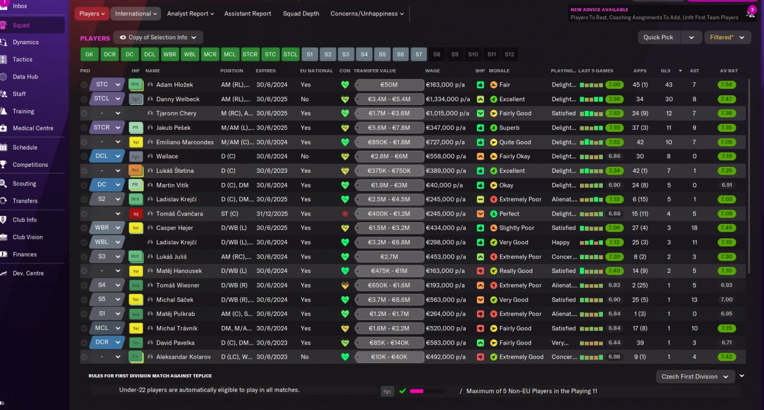
Task: Open the Club Info shield icon
Action: point(4,220)
